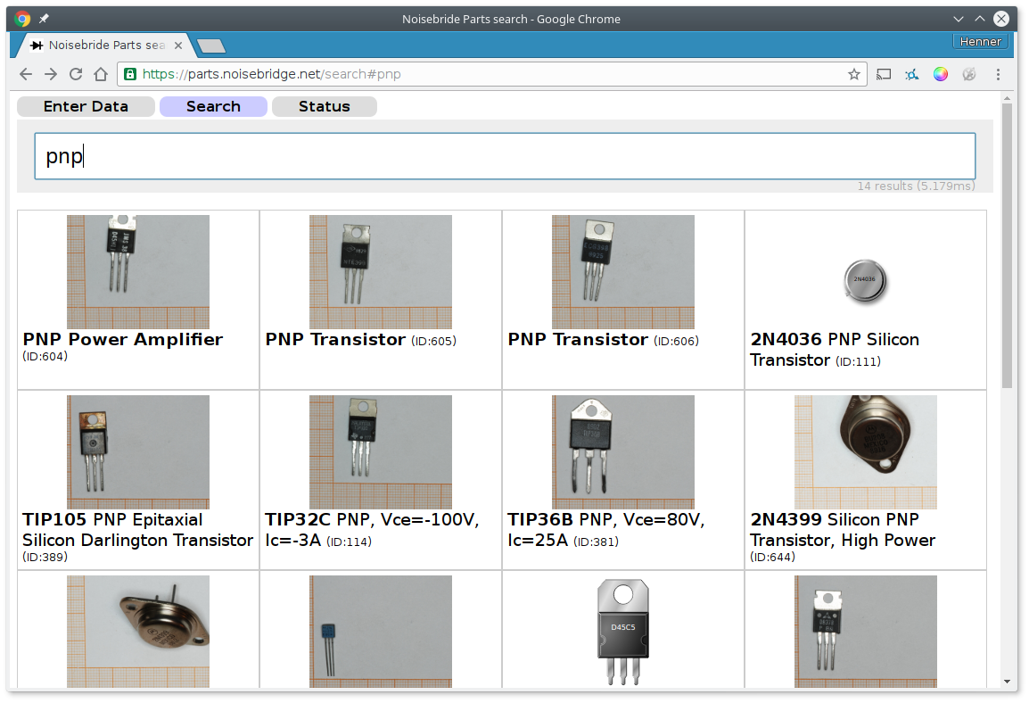Switch to the Search tab
Image resolution: width=1029 pixels, height=703 pixels.
(x=213, y=106)
